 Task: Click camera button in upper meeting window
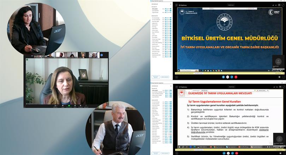coord(224,77)
